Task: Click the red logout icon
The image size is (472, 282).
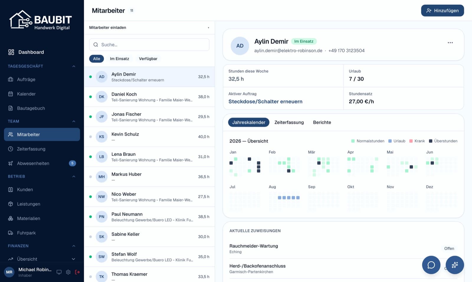Action: pyautogui.click(x=77, y=272)
